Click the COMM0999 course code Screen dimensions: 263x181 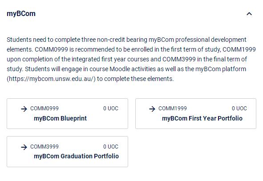(45, 109)
